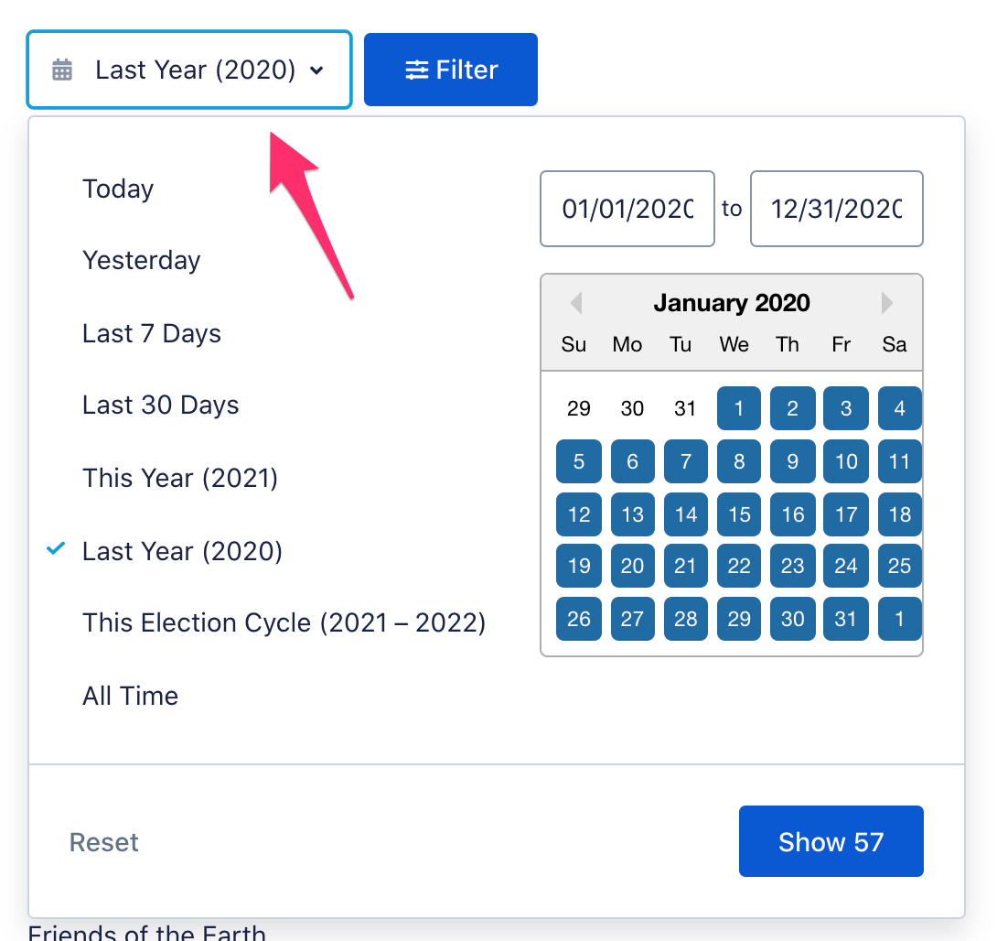997x941 pixels.
Task: Select the Today date range
Action: (x=118, y=189)
